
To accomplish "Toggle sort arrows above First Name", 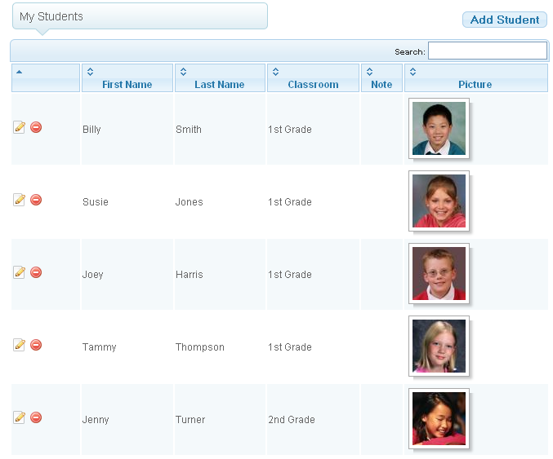I will pyautogui.click(x=91, y=72).
